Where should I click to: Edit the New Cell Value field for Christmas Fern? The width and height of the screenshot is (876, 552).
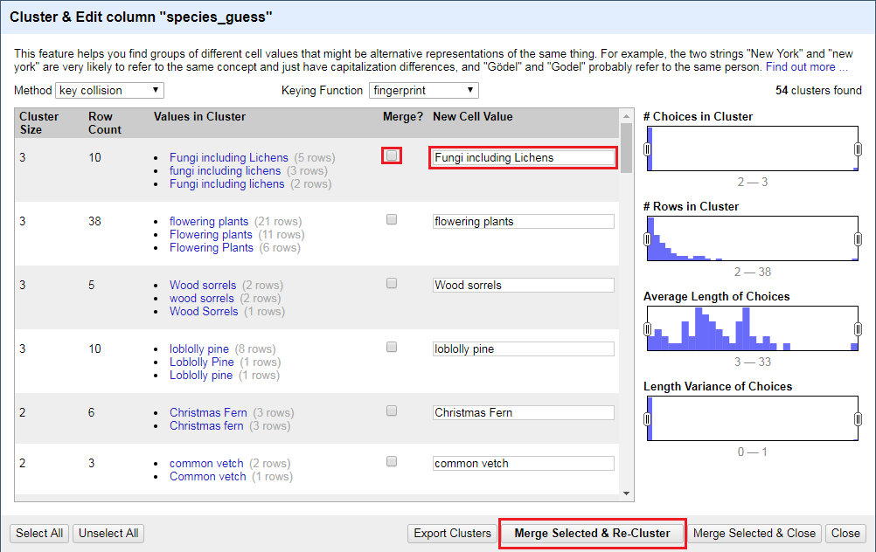tap(523, 412)
